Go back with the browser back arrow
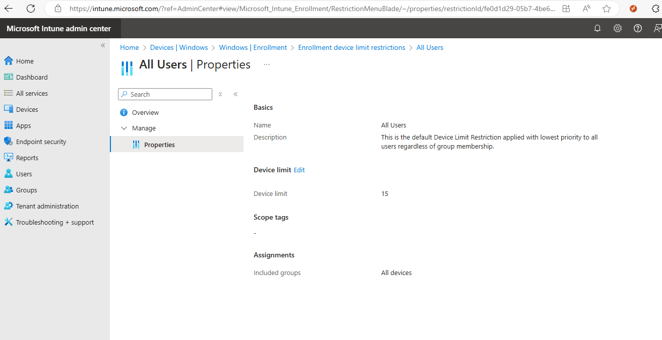Viewport: 662px width, 340px height. point(9,9)
